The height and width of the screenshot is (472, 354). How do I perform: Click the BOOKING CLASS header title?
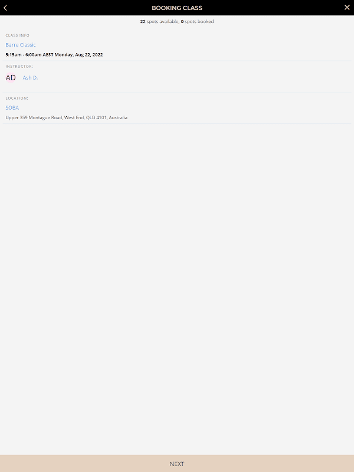[177, 8]
